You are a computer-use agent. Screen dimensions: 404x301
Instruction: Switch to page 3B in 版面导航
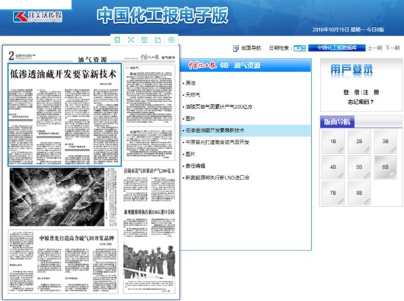(386, 142)
